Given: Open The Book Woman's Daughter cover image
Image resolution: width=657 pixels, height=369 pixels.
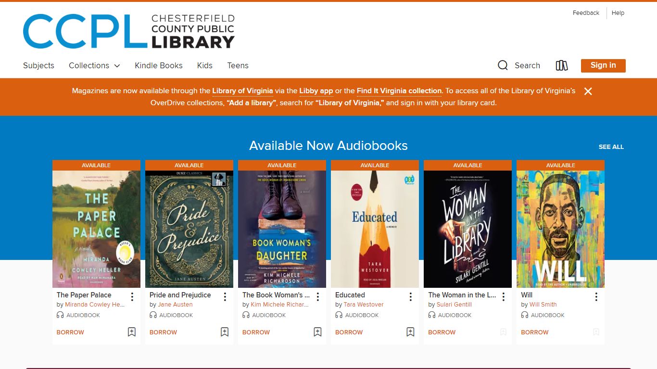Looking at the screenshot, I should tap(282, 229).
